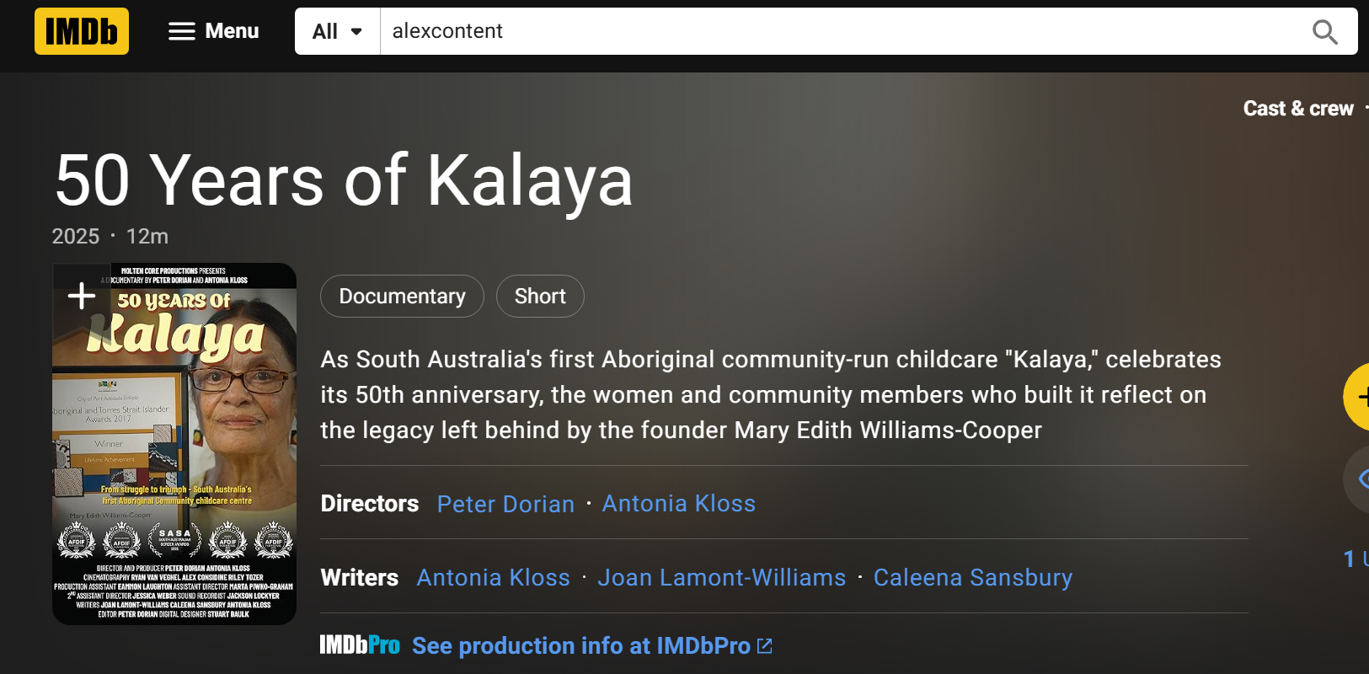The height and width of the screenshot is (674, 1369).
Task: Select the Documentary genre chip
Action: click(402, 297)
